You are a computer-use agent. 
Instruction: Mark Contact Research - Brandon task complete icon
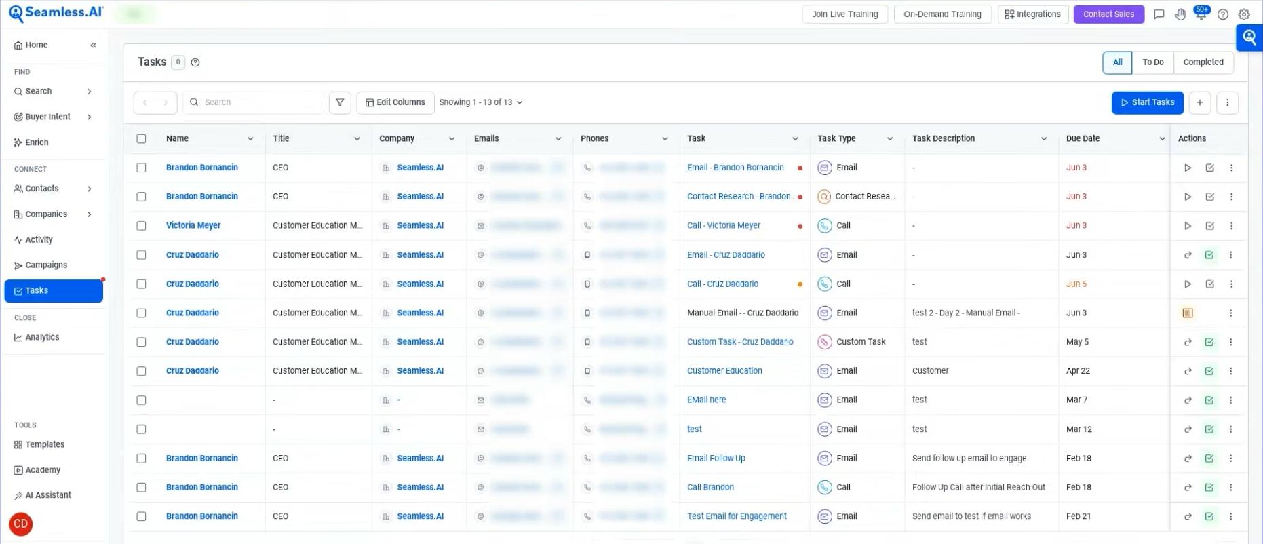coord(1210,197)
